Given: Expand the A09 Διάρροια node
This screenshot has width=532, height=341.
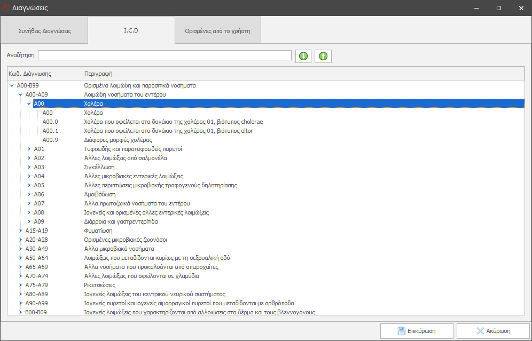Looking at the screenshot, I should (x=29, y=221).
